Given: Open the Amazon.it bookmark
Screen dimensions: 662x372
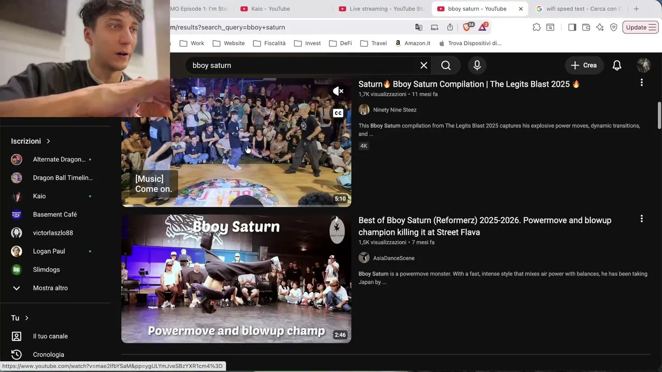Looking at the screenshot, I should [x=413, y=43].
